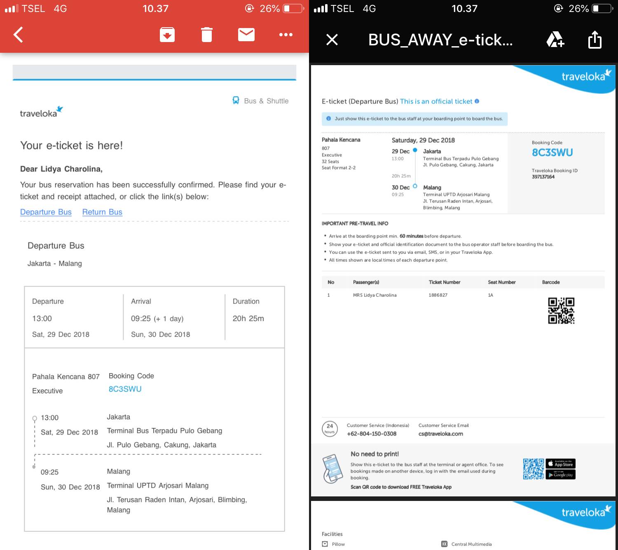618x550 pixels.
Task: Archive this email with the archive icon
Action: [x=167, y=35]
